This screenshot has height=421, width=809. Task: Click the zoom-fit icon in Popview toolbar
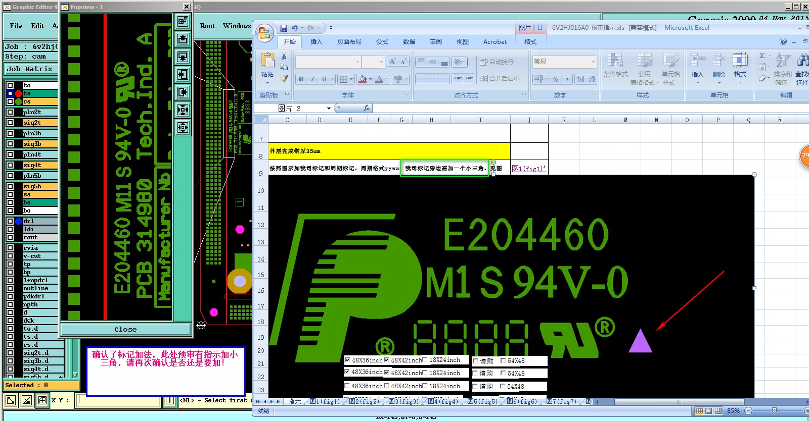183,110
